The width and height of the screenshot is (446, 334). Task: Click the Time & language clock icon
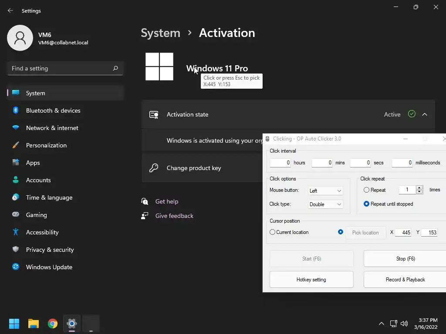16,197
